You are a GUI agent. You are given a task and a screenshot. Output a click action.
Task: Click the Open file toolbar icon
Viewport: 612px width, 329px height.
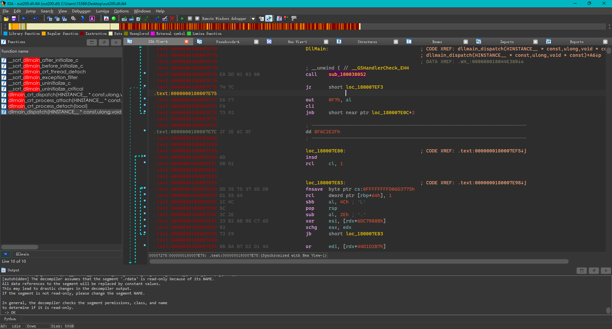[6, 18]
